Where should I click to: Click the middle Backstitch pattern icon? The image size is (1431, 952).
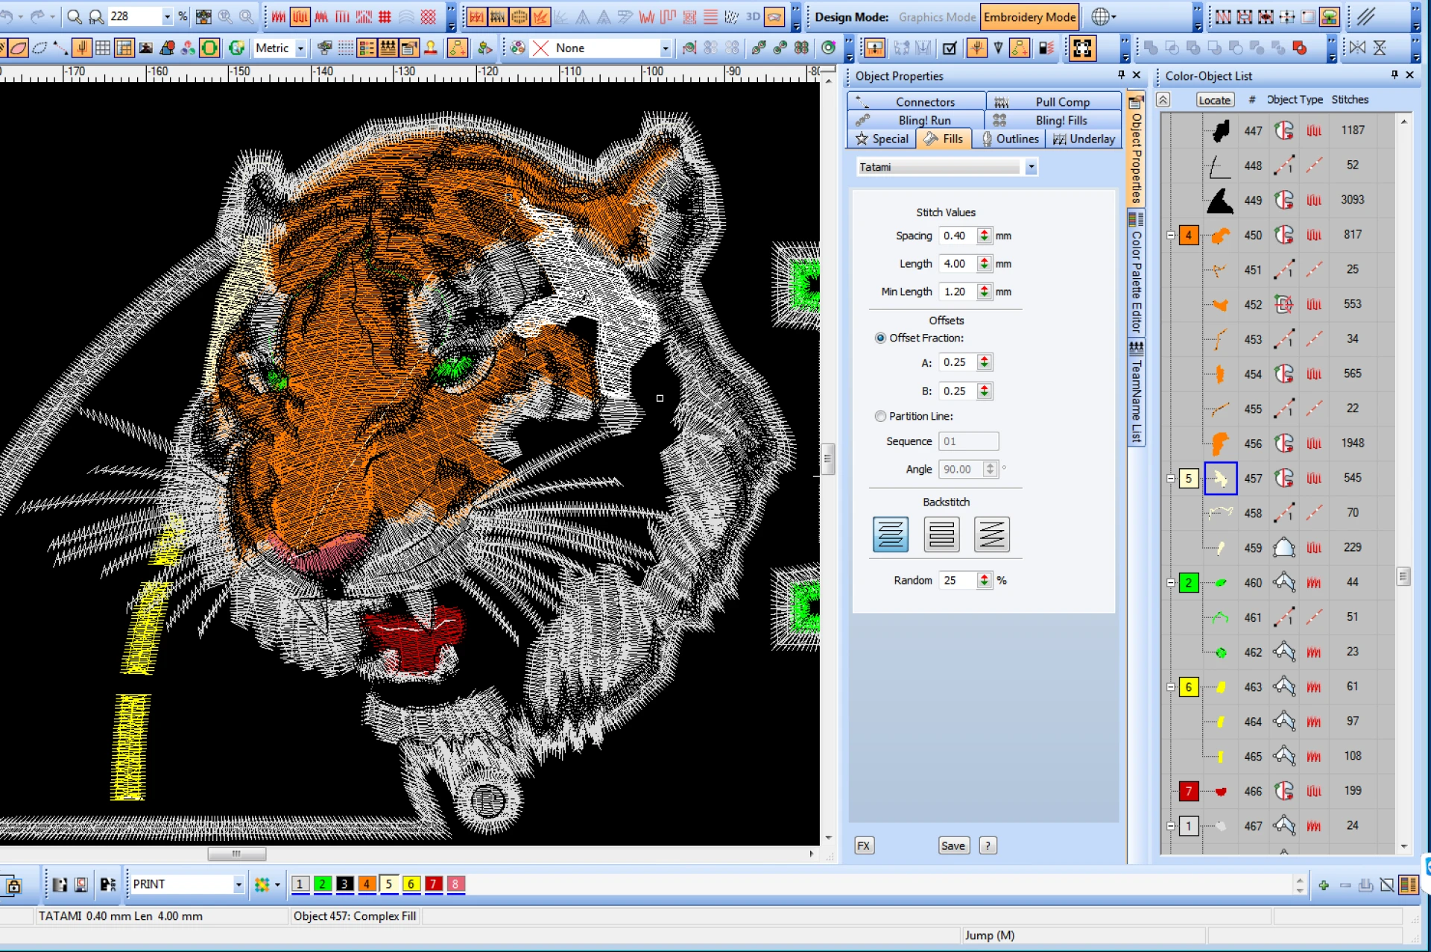pyautogui.click(x=941, y=534)
